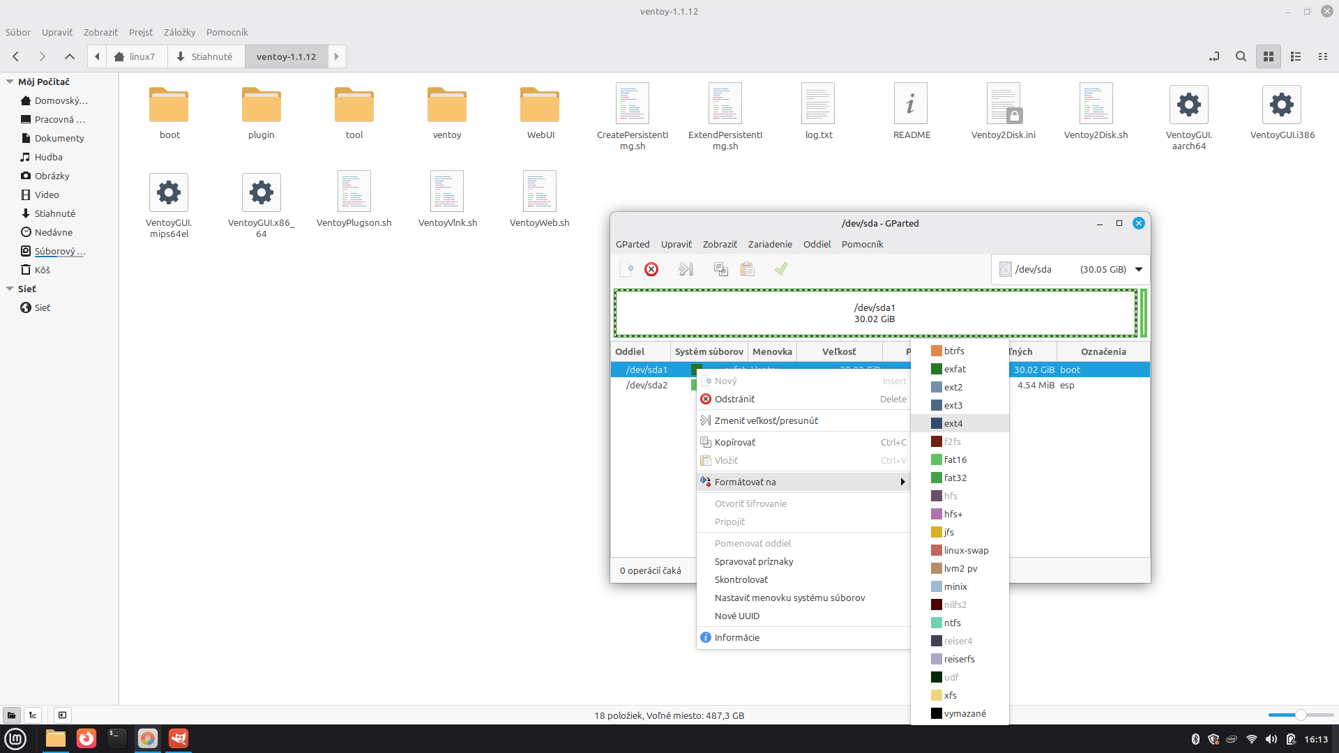Viewport: 1339px width, 753px height.
Task: Show tree sidebar view button
Action: 32,715
